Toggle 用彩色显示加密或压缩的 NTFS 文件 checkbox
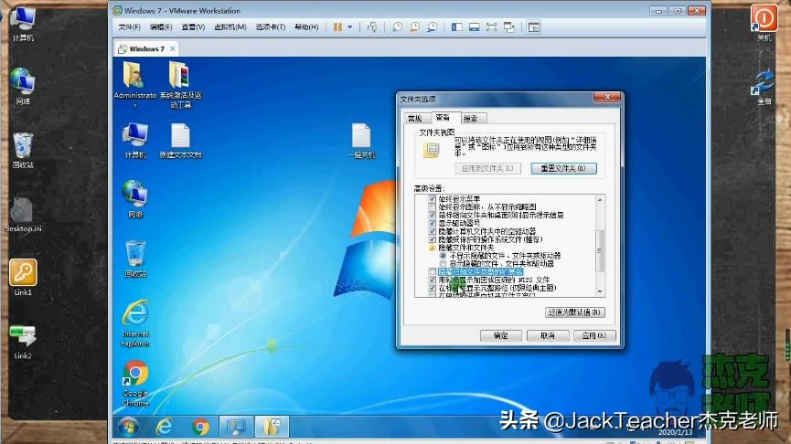The width and height of the screenshot is (791, 444). [x=433, y=280]
